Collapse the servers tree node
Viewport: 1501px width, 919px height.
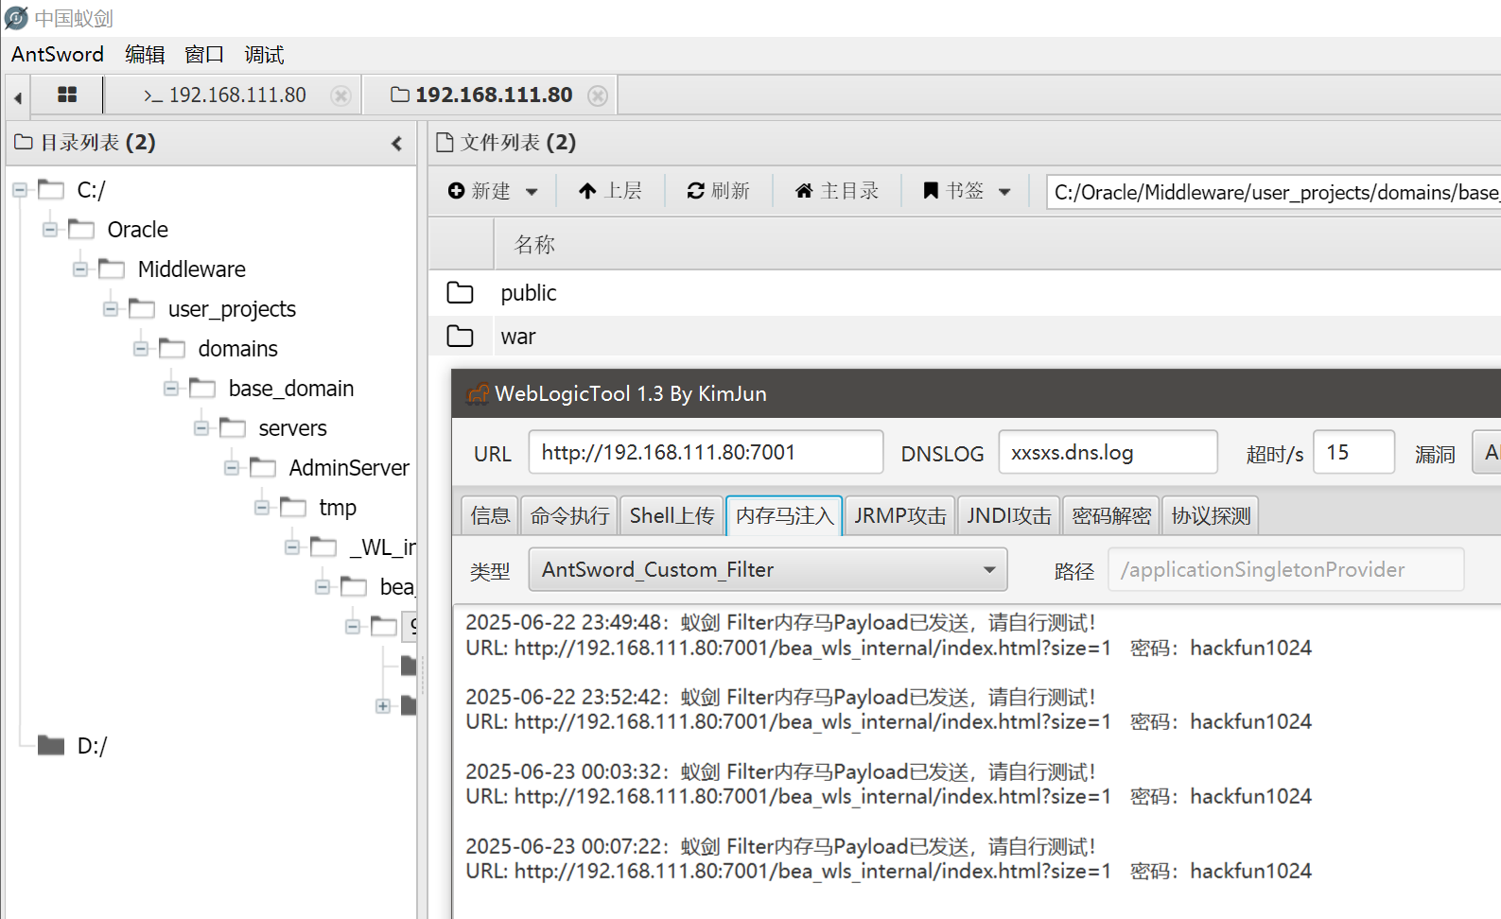click(201, 428)
